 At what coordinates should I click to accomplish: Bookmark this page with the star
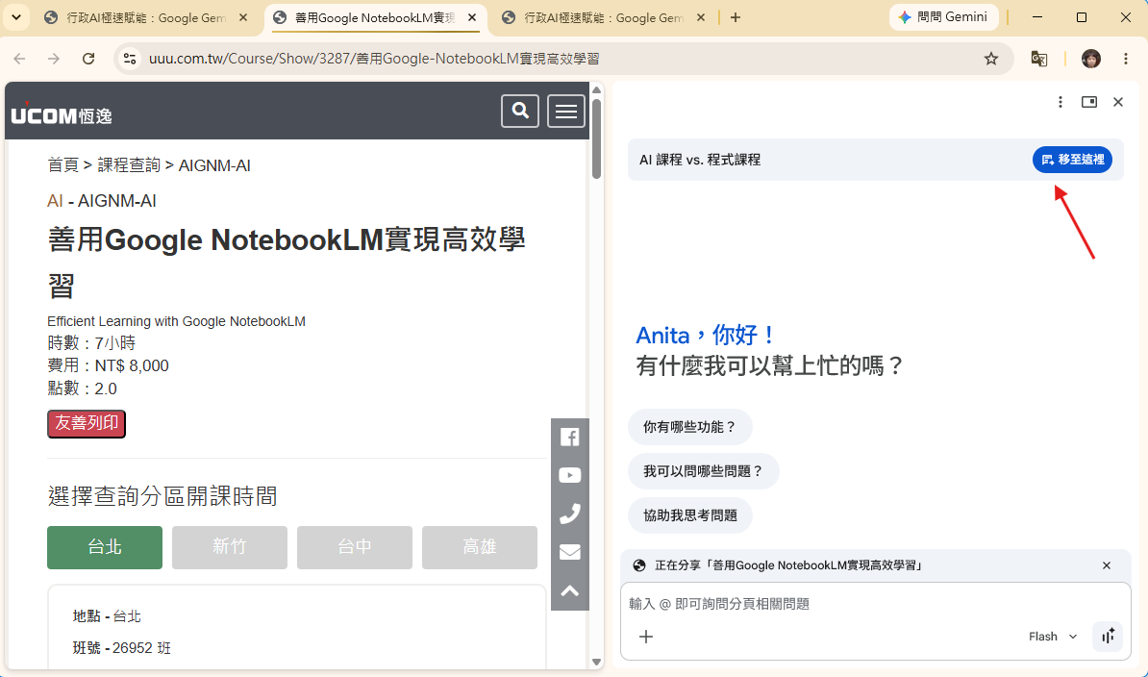pyautogui.click(x=991, y=59)
